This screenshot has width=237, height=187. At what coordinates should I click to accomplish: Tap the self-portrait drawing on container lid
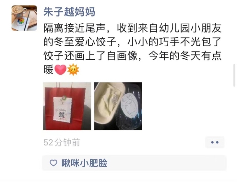tap(129, 104)
